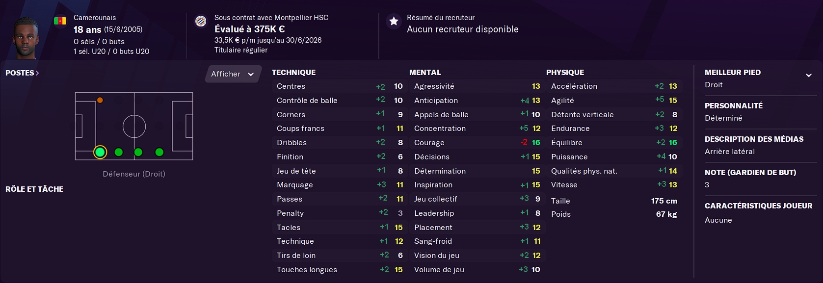Open the Afficher dropdown
Image resolution: width=823 pixels, height=283 pixels.
233,74
